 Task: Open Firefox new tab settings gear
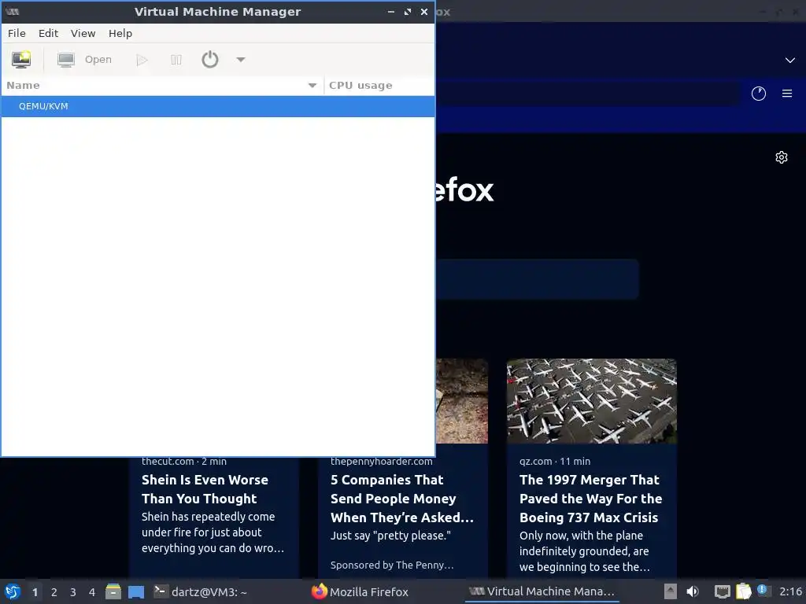click(x=782, y=157)
